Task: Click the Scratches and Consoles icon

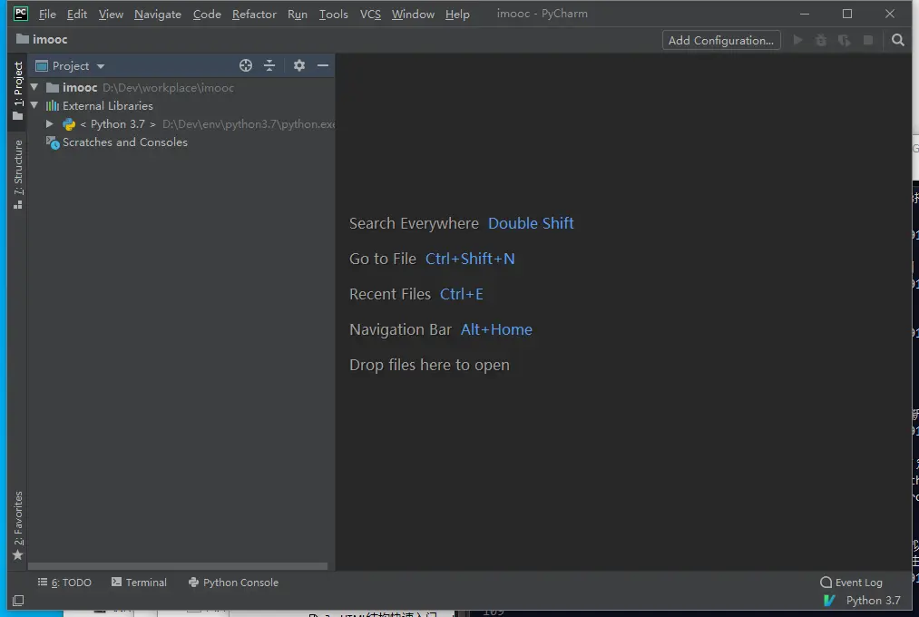Action: (53, 142)
